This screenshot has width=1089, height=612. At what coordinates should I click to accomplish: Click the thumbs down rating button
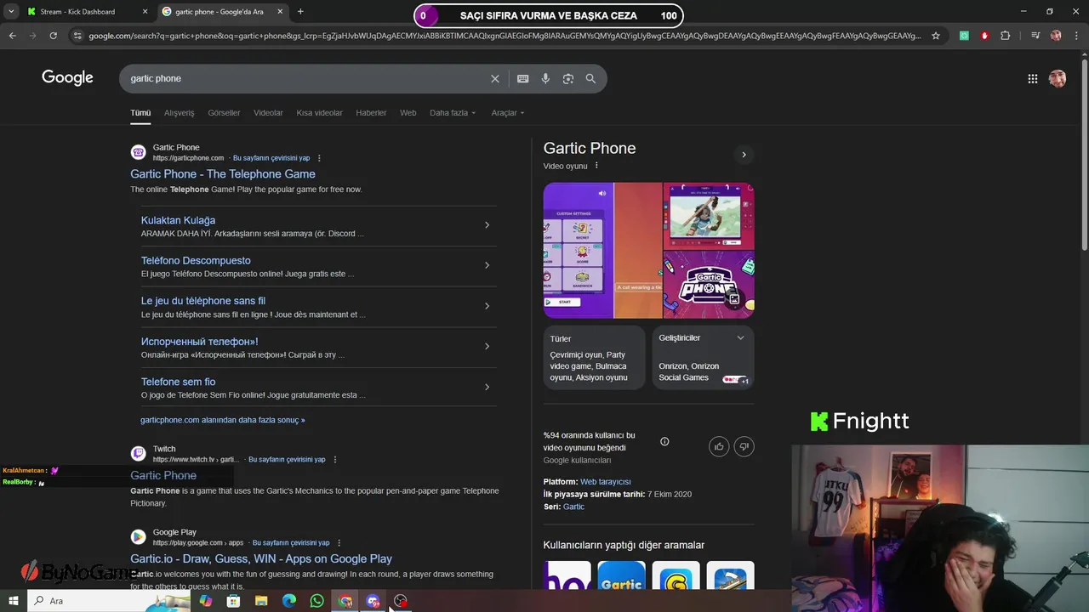pos(744,446)
